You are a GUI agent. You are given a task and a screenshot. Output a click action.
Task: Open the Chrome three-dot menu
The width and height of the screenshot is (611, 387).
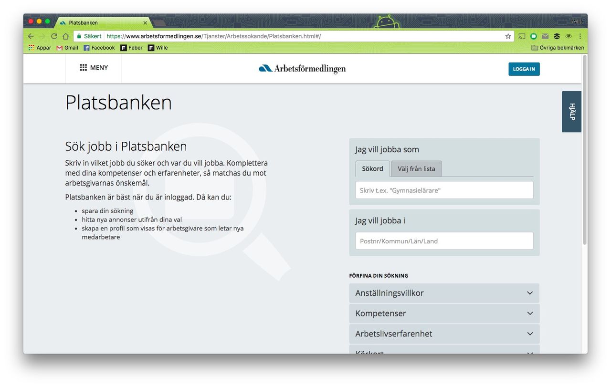pos(580,36)
